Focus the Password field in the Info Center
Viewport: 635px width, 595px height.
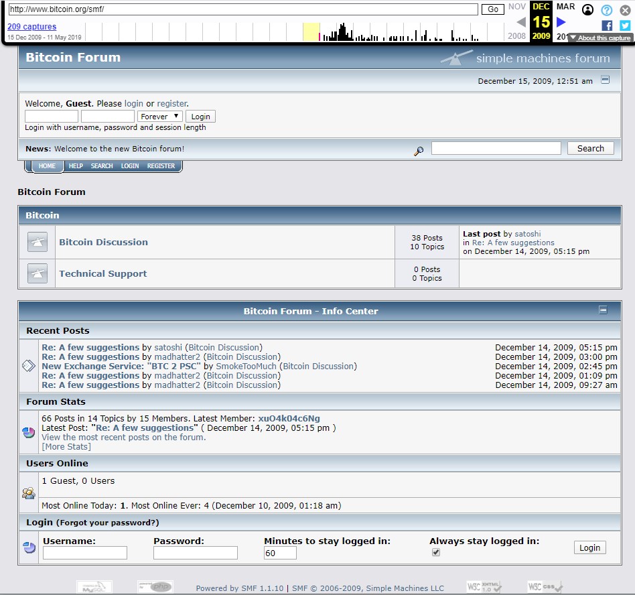pyautogui.click(x=195, y=553)
